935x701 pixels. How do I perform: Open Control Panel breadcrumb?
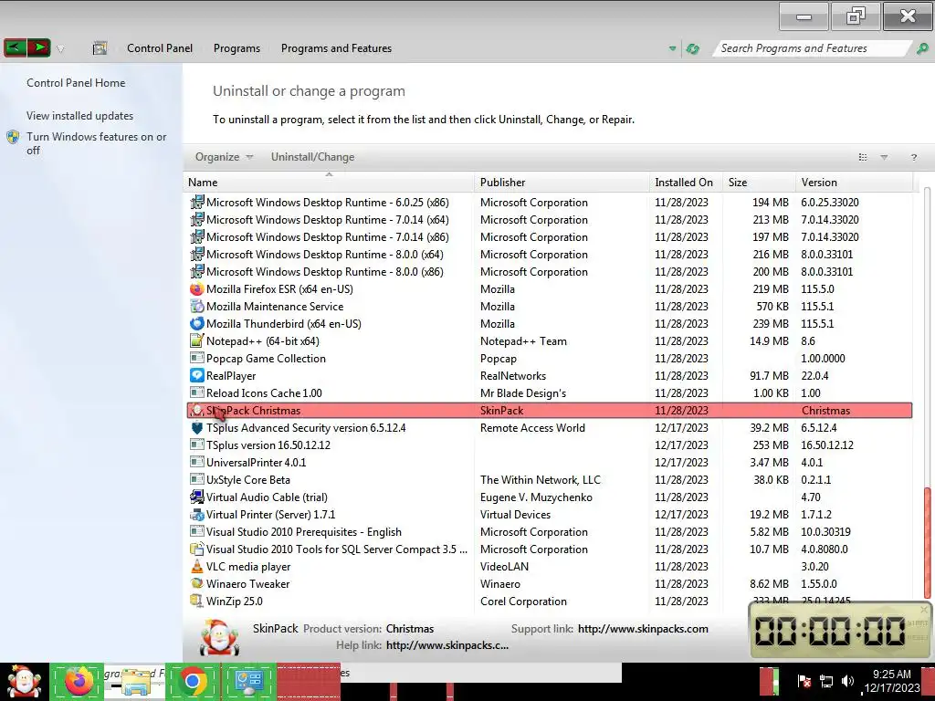(160, 48)
